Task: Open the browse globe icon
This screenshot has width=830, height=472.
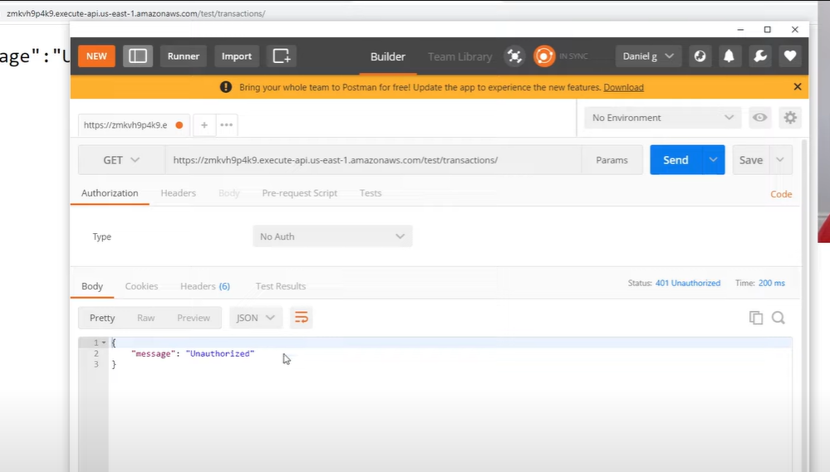Action: click(x=700, y=56)
